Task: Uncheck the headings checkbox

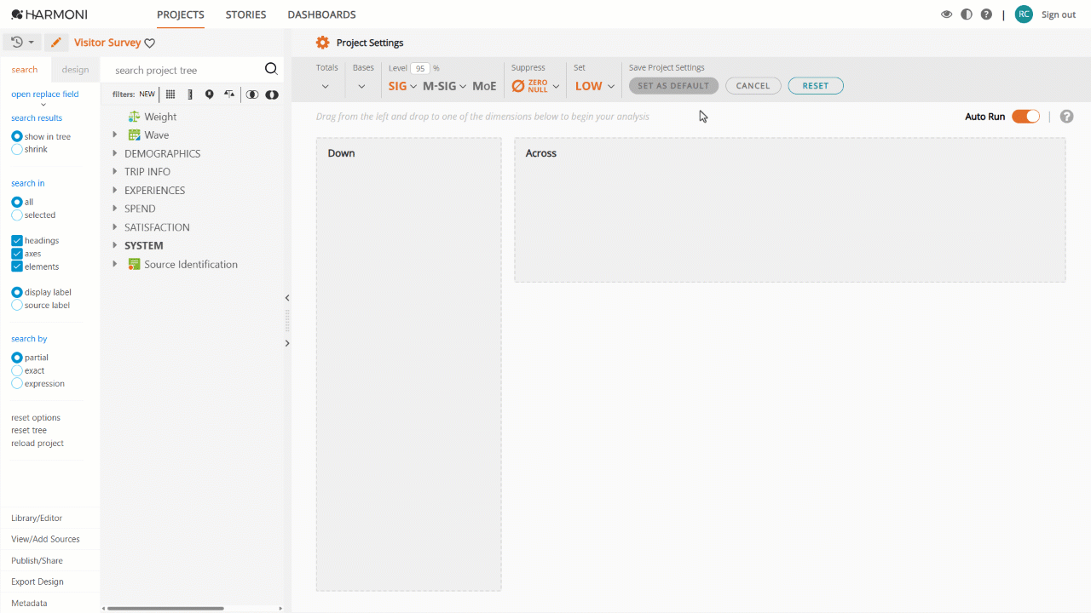Action: pos(17,241)
